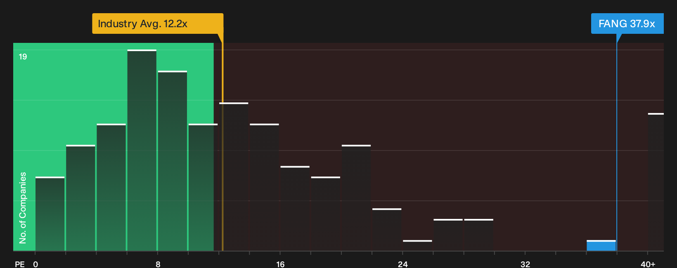Click the 24 tick label on PE axis
This screenshot has width=677, height=268.
pyautogui.click(x=403, y=264)
